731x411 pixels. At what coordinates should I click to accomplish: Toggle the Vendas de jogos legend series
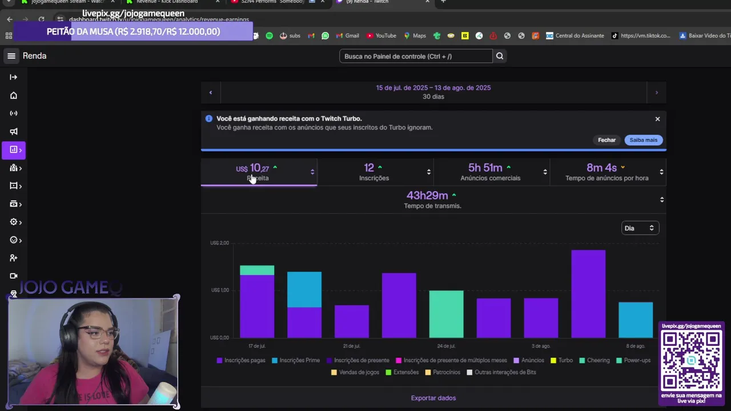coord(355,372)
